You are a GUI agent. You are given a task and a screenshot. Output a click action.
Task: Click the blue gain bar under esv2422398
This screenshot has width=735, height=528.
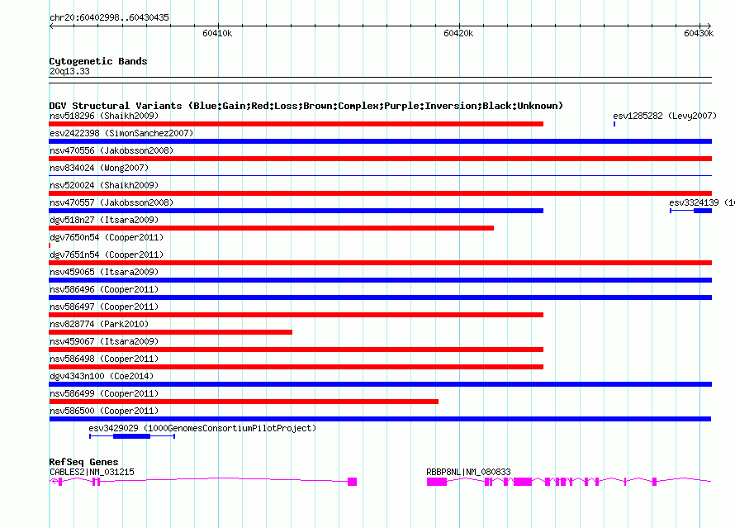(x=381, y=141)
